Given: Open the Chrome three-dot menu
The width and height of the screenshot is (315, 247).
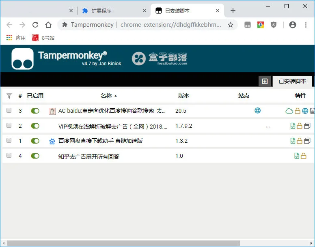Looking at the screenshot, I should [306, 25].
